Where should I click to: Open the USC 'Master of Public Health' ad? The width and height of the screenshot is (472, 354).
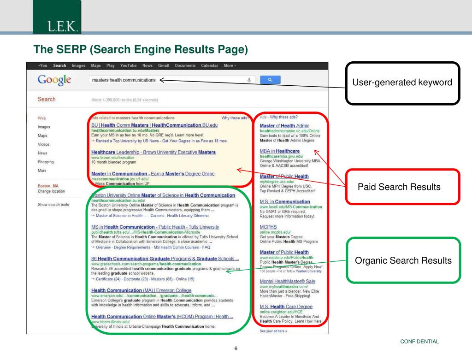pos(284,177)
